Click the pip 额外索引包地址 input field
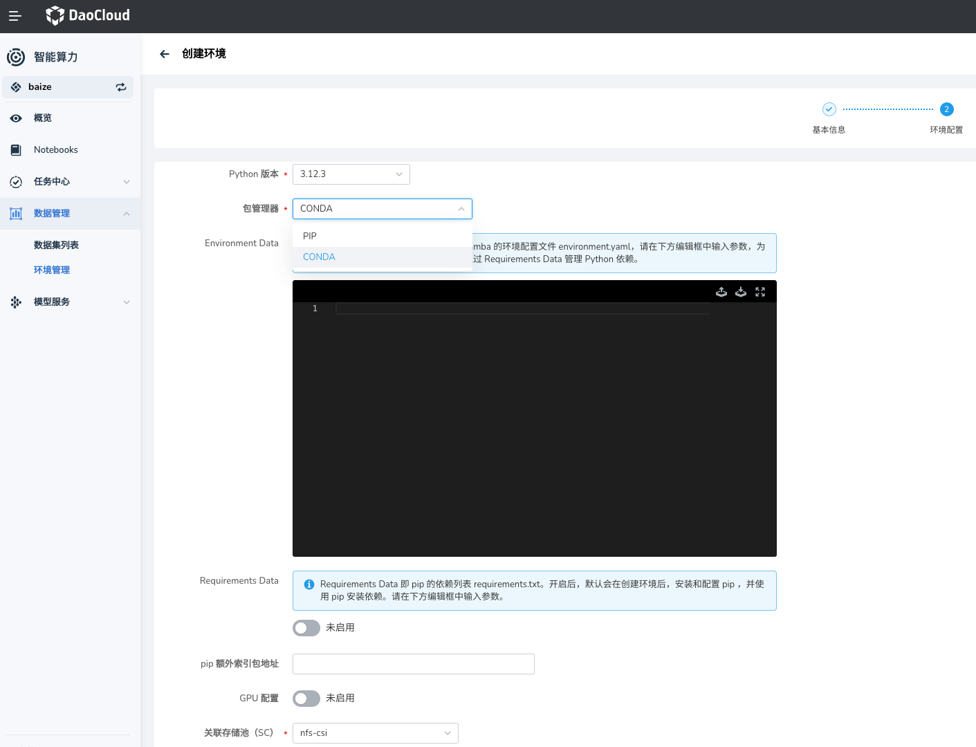Screen dimensions: 976x747 (x=413, y=664)
